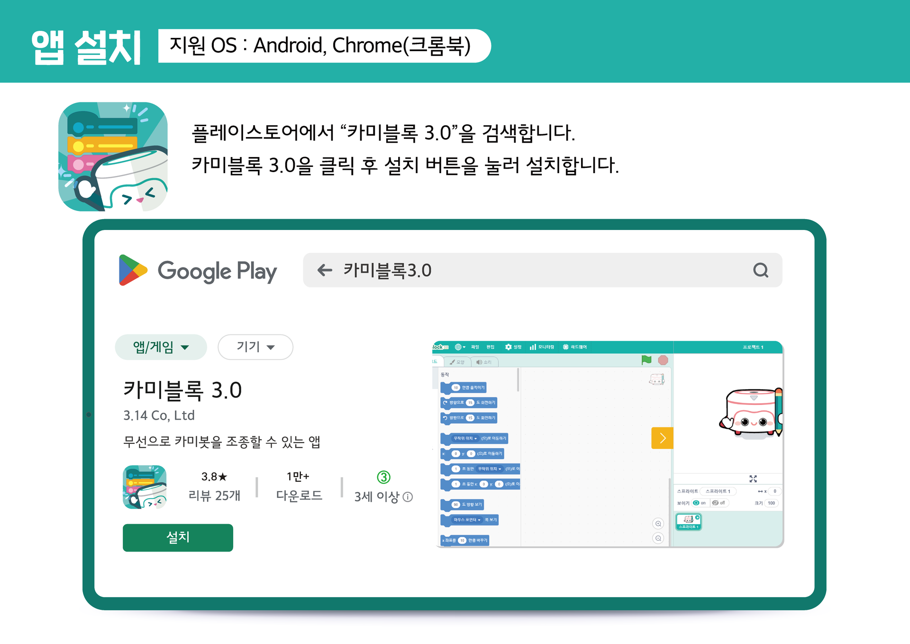Click the zoom in magnifier on workspace
Image resolution: width=910 pixels, height=644 pixels.
tap(658, 524)
